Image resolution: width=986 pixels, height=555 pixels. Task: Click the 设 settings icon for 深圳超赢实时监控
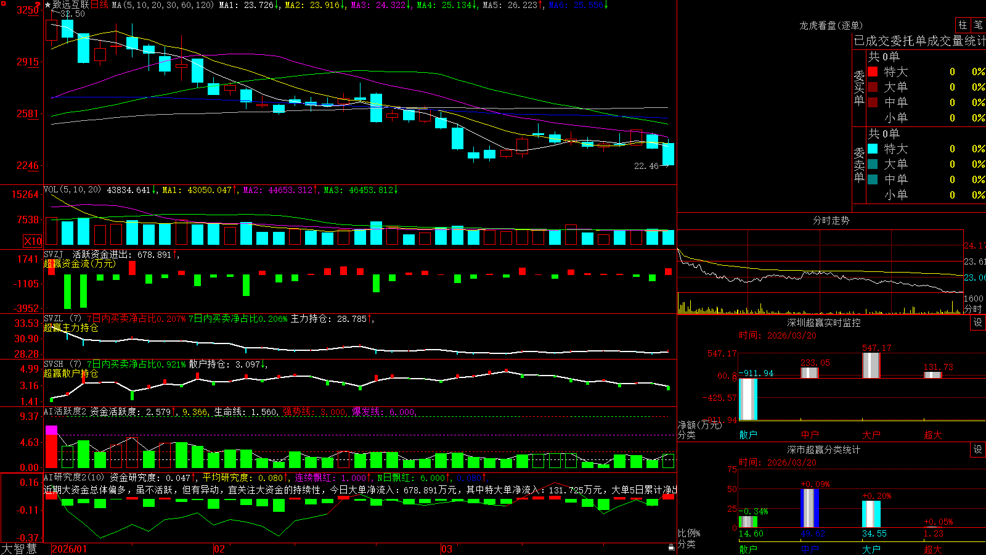pyautogui.click(x=978, y=323)
